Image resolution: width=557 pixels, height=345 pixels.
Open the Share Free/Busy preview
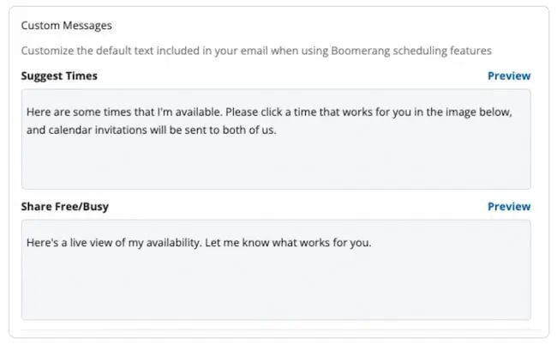[508, 206]
